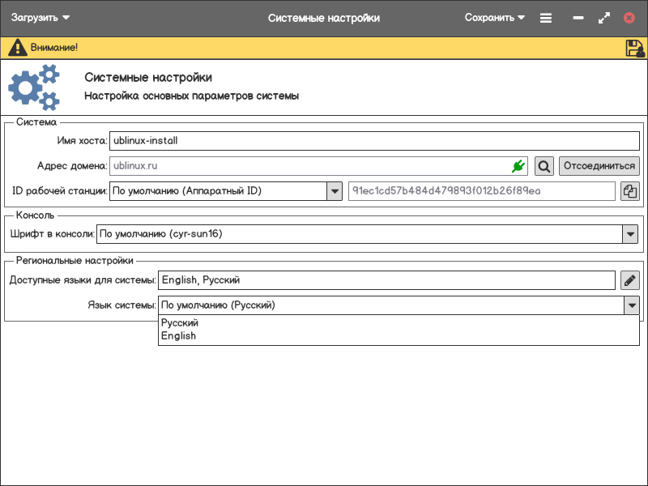Edit available languages with the pencil icon
Screen dimensions: 648x486
[x=629, y=280]
